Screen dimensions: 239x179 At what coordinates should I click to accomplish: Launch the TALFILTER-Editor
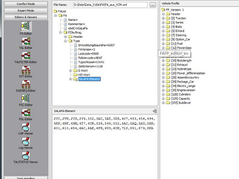tap(26, 56)
